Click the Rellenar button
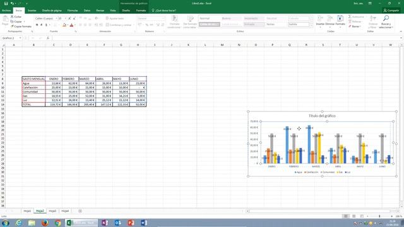The image size is (404, 227). tap(355, 21)
